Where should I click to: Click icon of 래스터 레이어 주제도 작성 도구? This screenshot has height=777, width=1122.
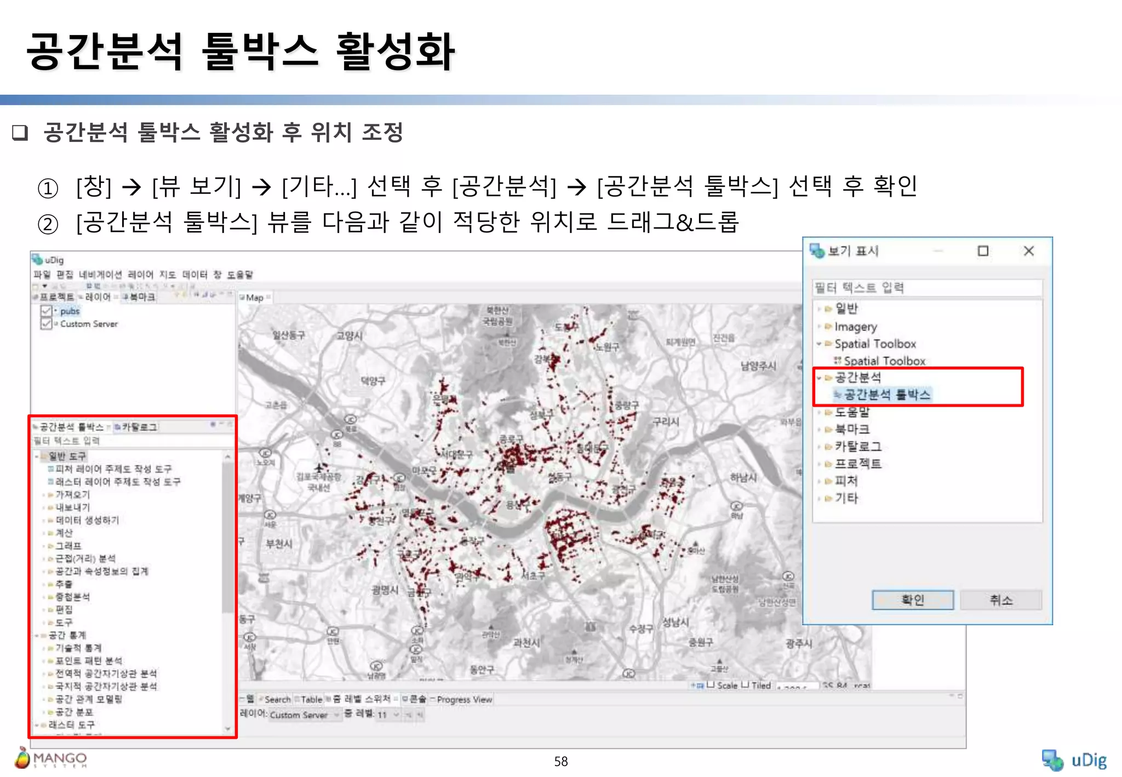click(50, 482)
